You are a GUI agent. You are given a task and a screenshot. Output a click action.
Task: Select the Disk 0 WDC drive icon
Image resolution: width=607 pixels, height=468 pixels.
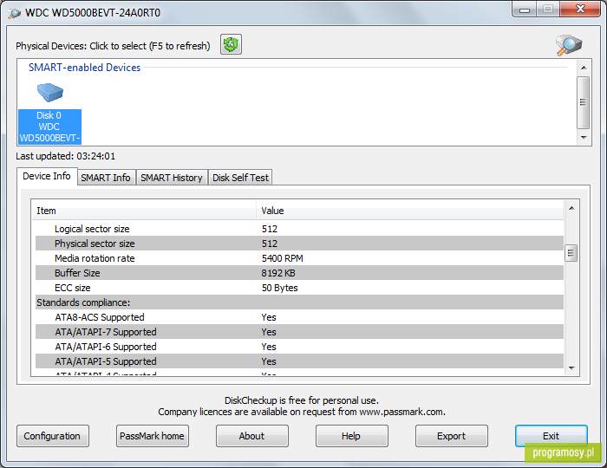(49, 113)
